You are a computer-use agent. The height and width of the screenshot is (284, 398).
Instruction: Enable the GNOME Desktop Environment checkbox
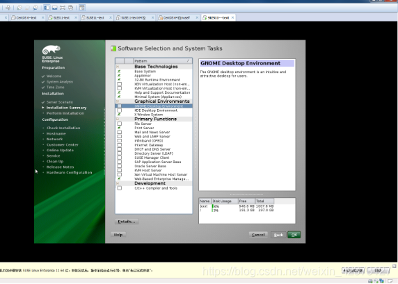click(119, 106)
